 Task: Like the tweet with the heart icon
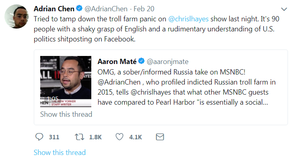[x=119, y=137]
